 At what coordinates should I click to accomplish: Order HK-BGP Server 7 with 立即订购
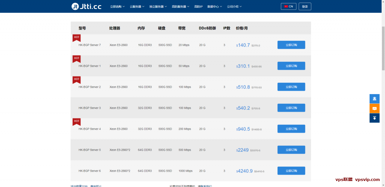point(291,45)
